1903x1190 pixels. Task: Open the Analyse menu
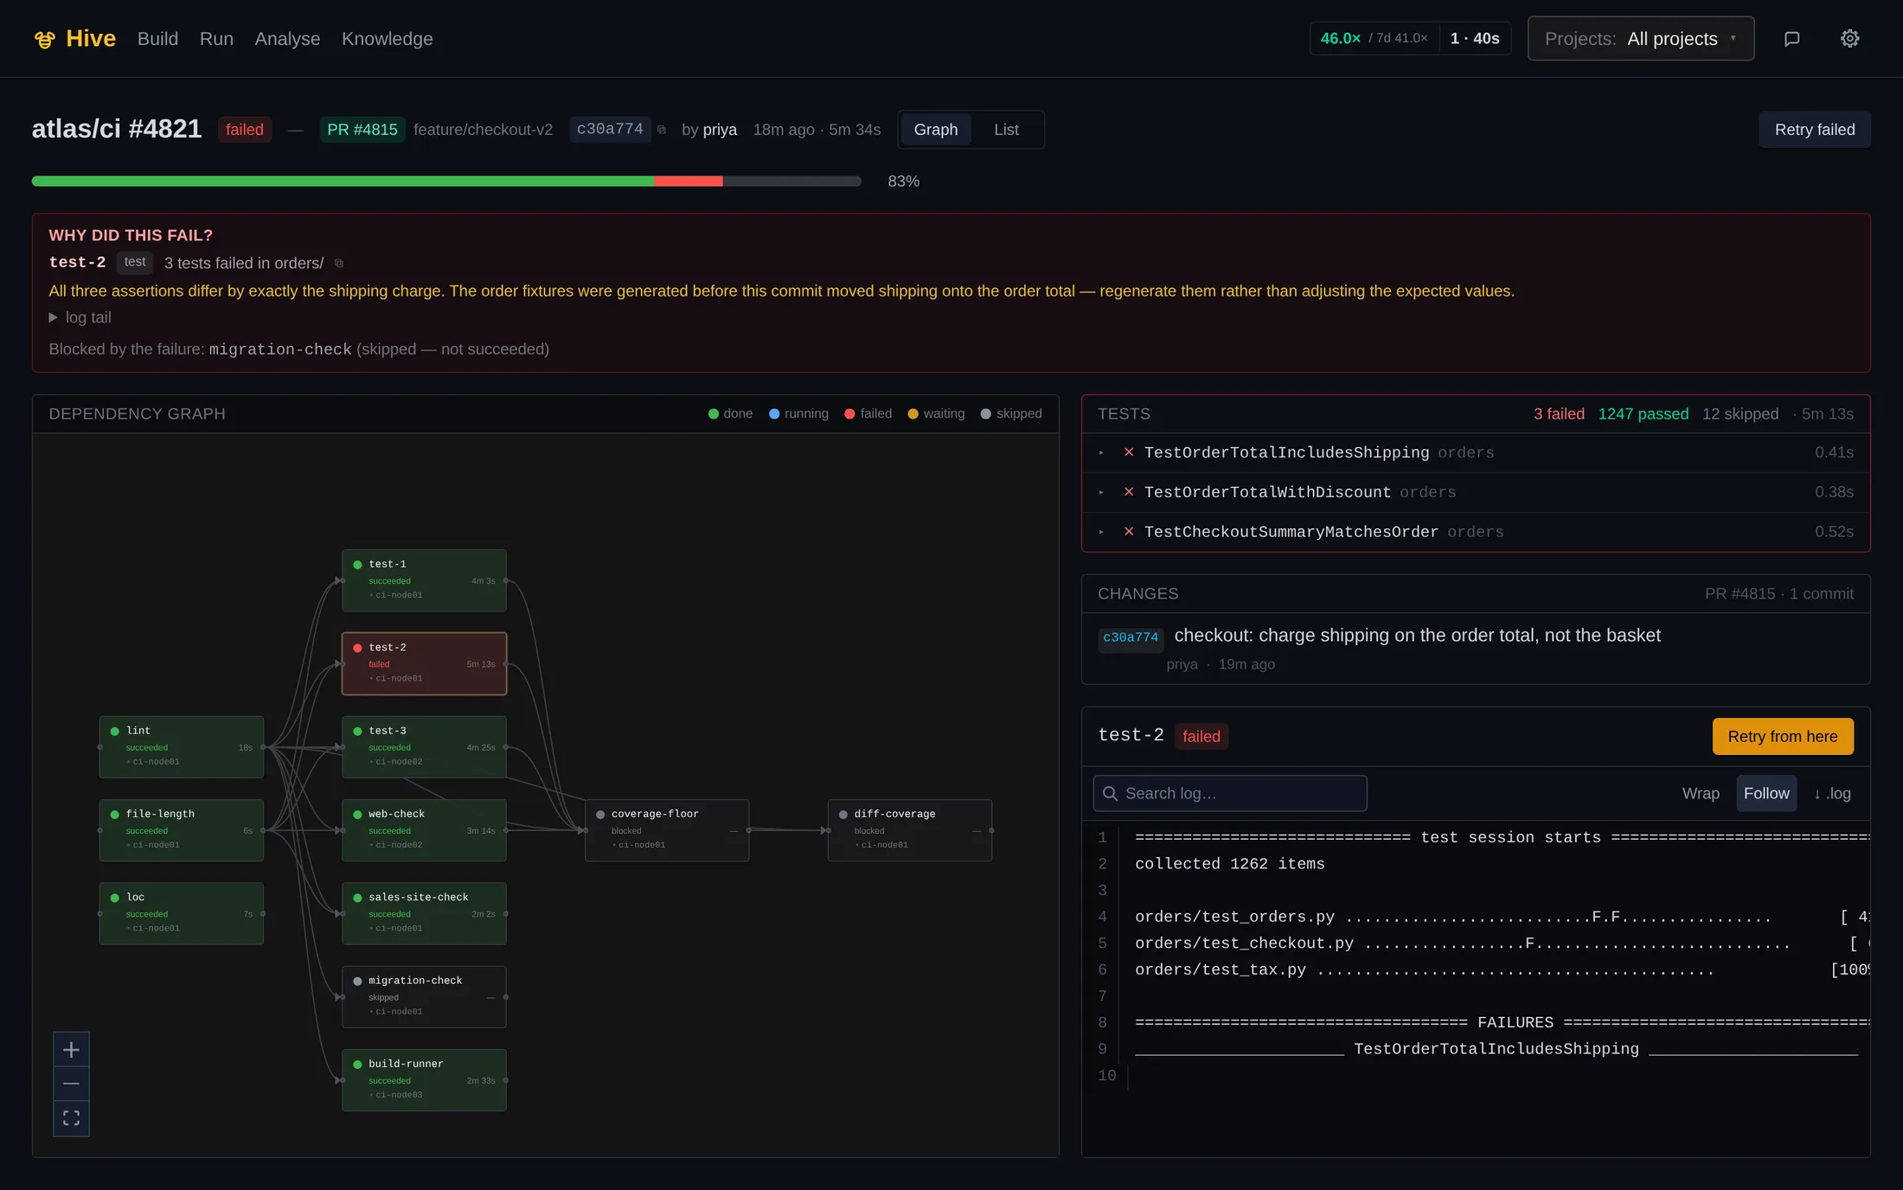[x=287, y=39]
